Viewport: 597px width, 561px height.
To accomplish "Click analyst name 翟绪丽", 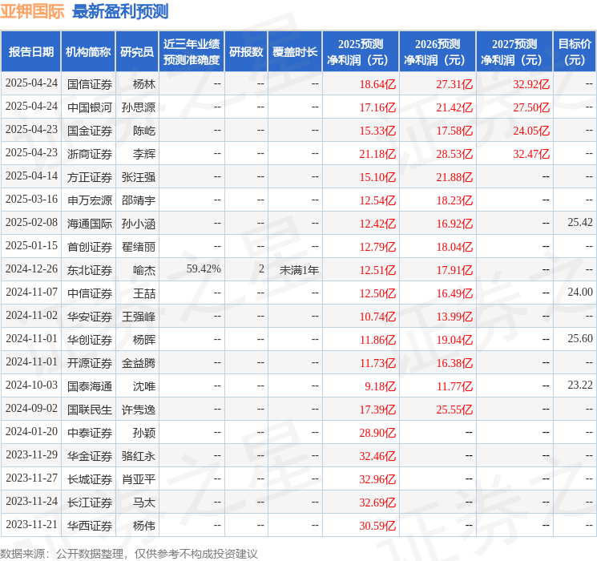I will 139,247.
